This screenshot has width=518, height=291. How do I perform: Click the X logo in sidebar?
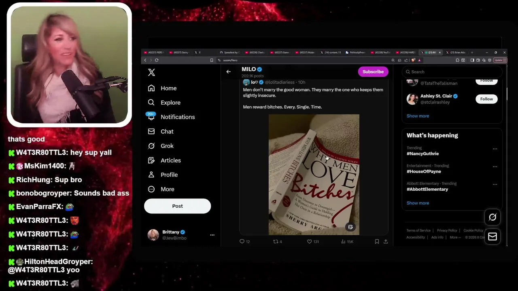coord(151,72)
